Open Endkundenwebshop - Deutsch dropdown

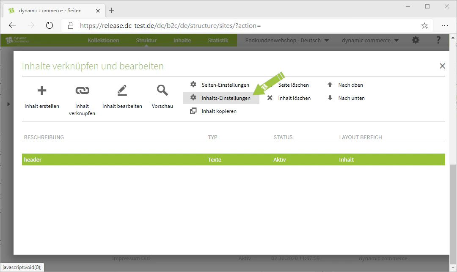pyautogui.click(x=287, y=41)
